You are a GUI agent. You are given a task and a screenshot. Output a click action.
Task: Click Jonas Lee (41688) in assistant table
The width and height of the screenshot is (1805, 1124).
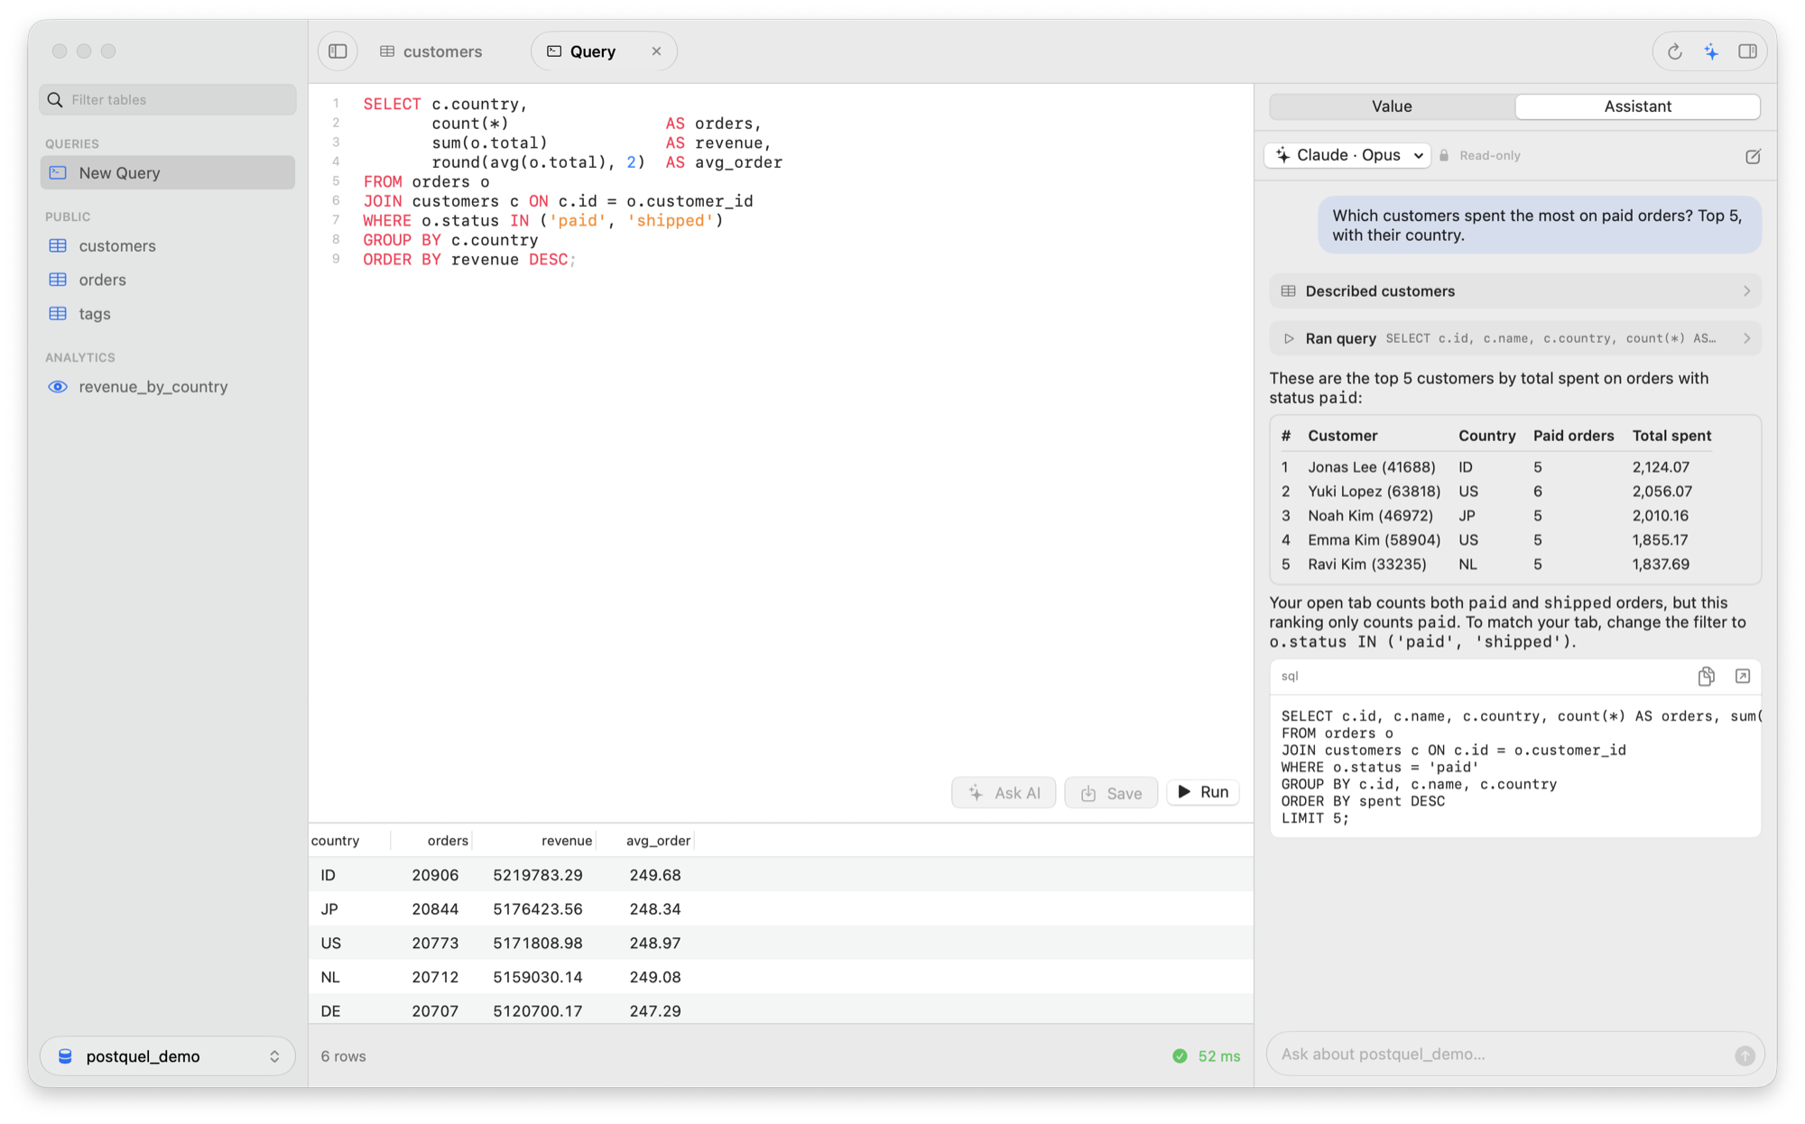(1371, 467)
